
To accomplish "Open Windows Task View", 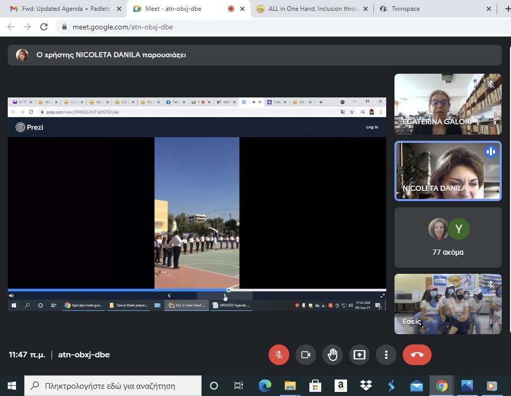I will tap(239, 386).
